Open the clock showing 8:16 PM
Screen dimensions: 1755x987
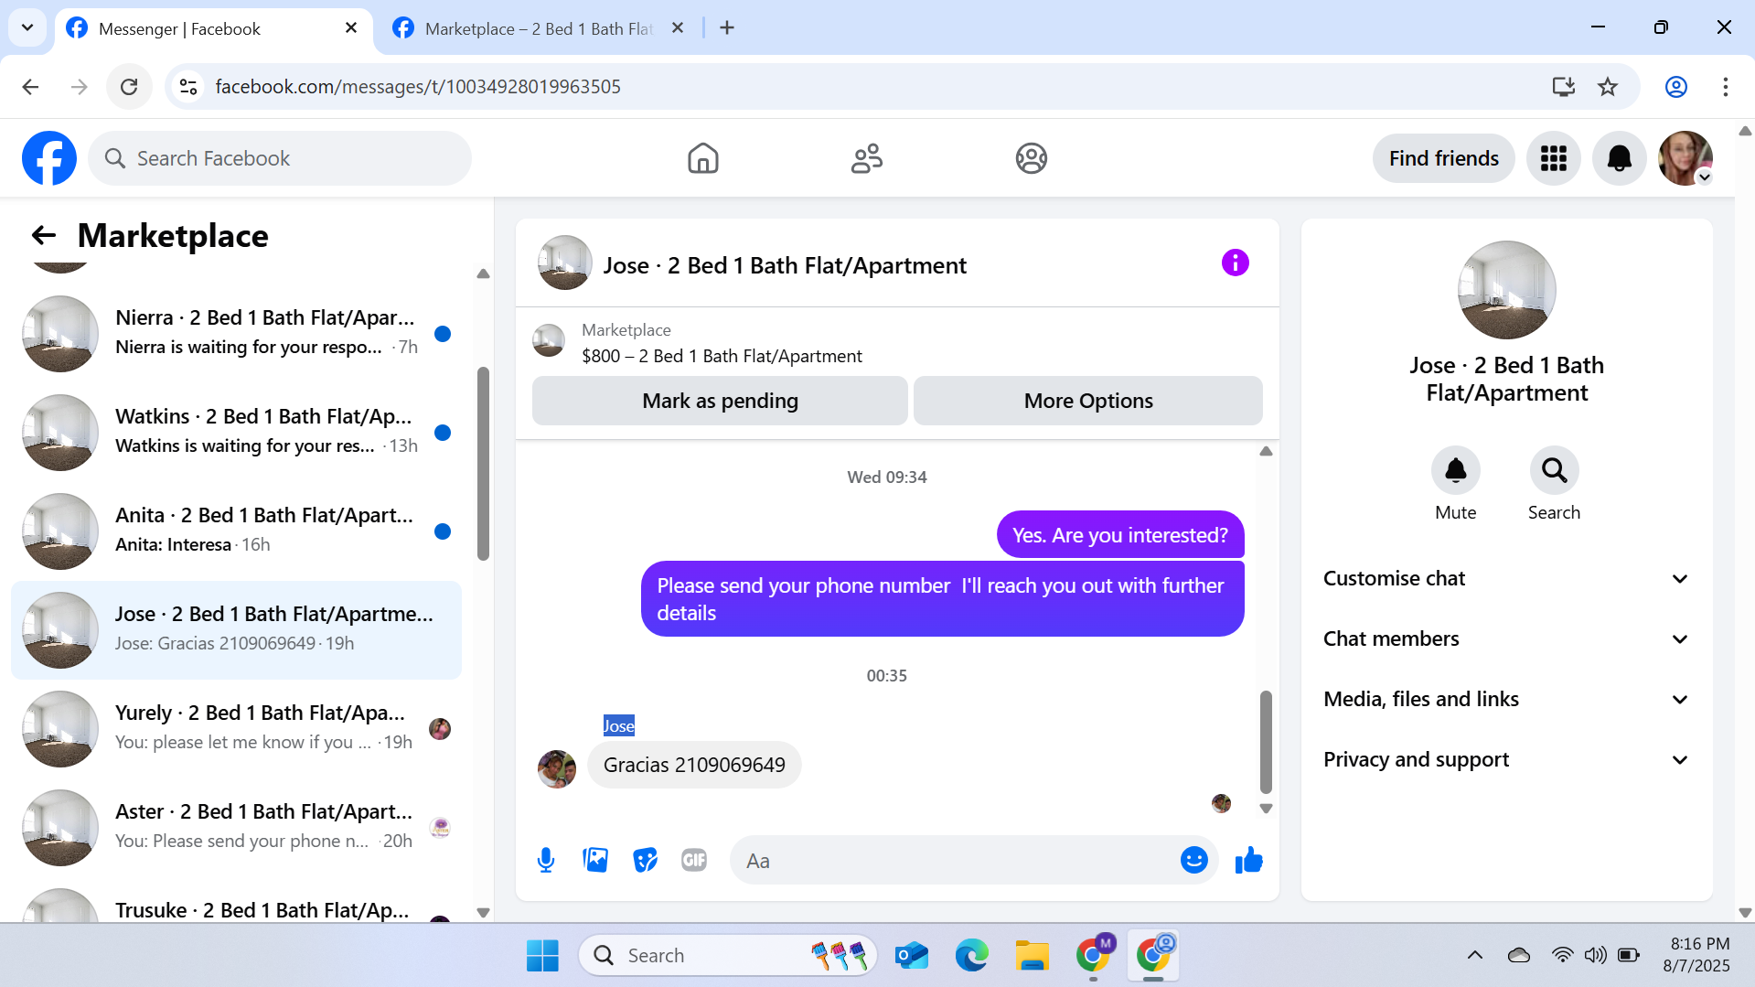tap(1696, 955)
